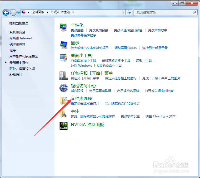Click the 更改屏幕保护程序 link
Screen dimensions: 200x178
pyautogui.click(x=83, y=35)
